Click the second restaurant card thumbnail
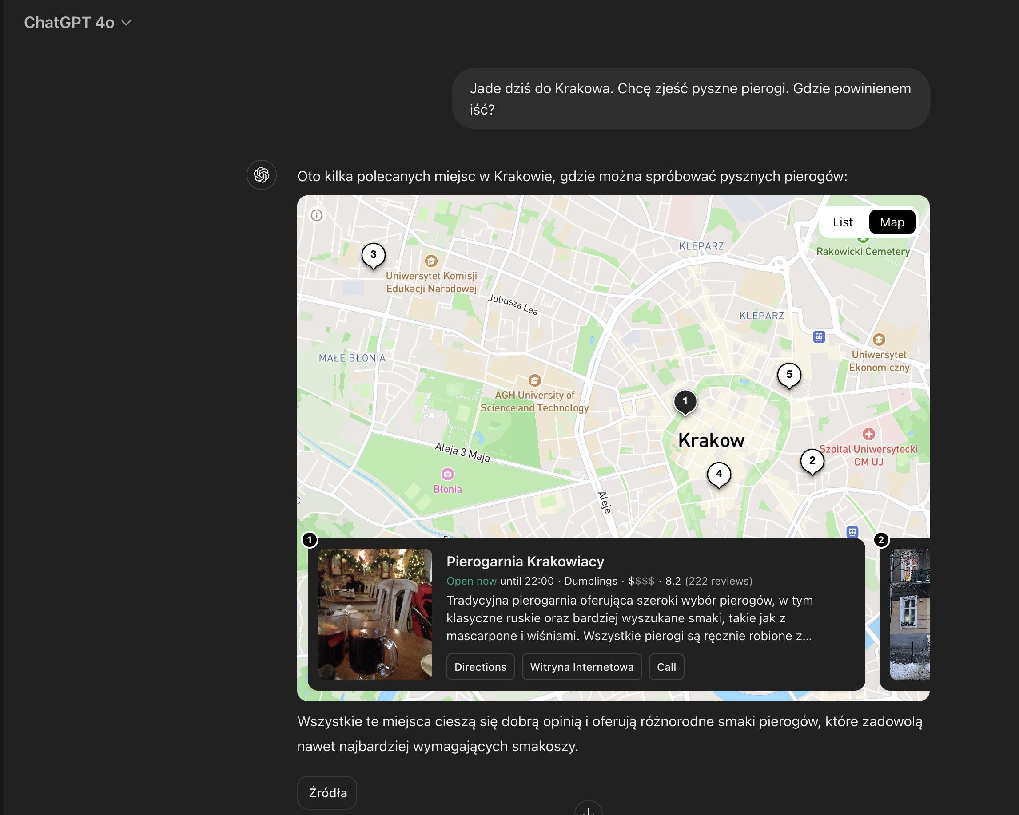Screen dimensions: 1019x815 point(910,614)
